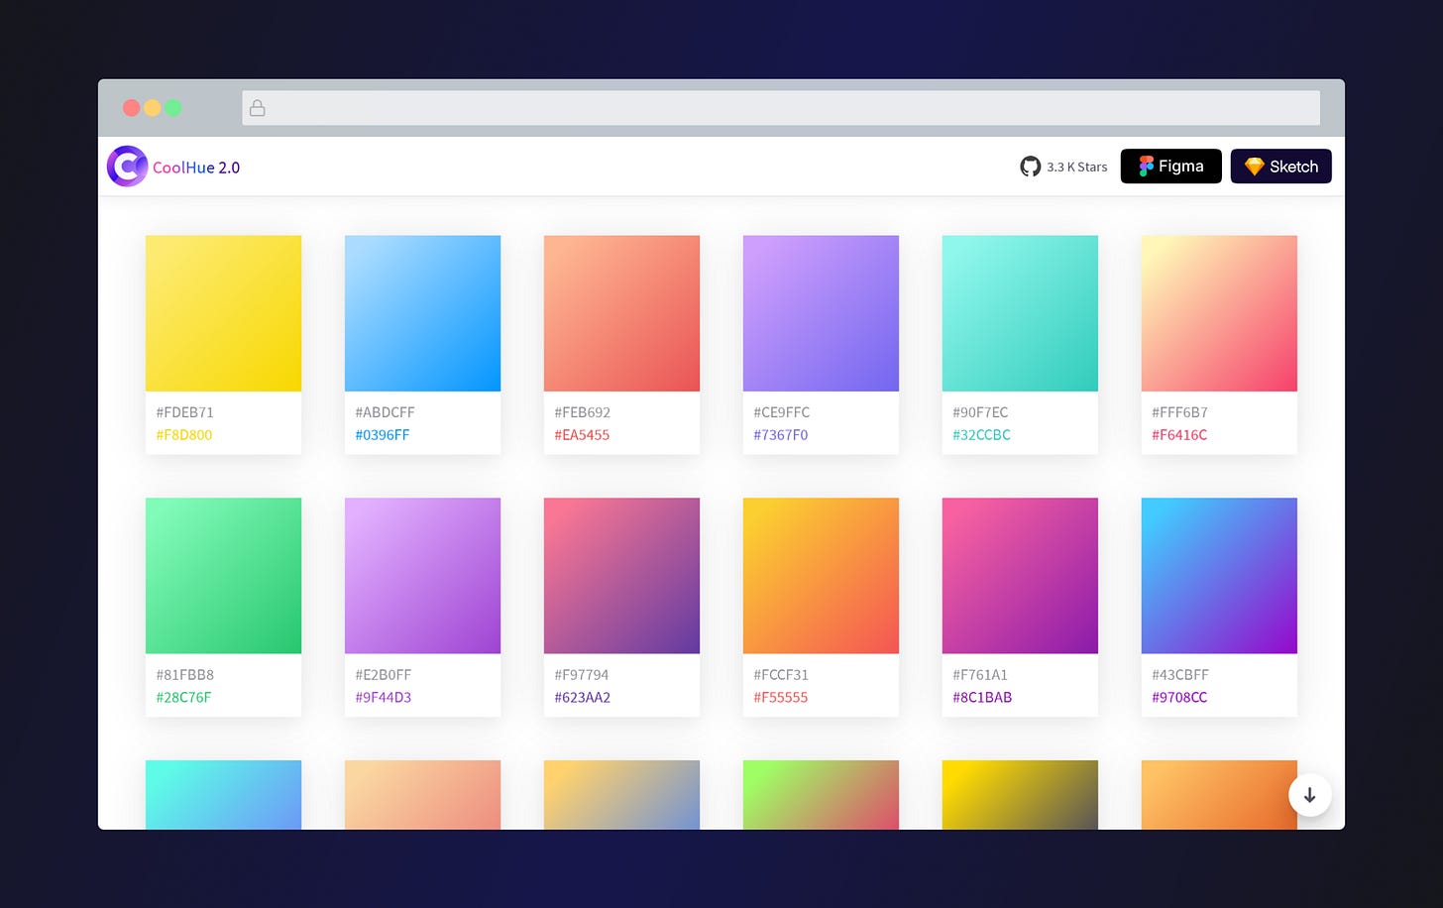The width and height of the screenshot is (1443, 908).
Task: Pick the teal #90F7EC gradient swatch
Action: coord(1021,313)
